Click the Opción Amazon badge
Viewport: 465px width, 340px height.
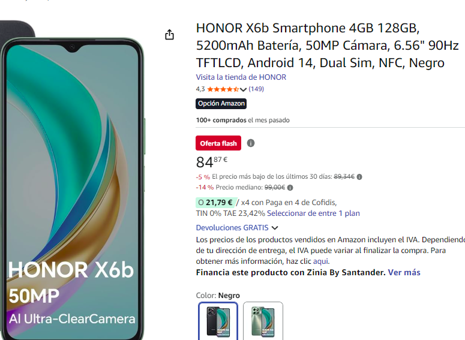(x=221, y=104)
